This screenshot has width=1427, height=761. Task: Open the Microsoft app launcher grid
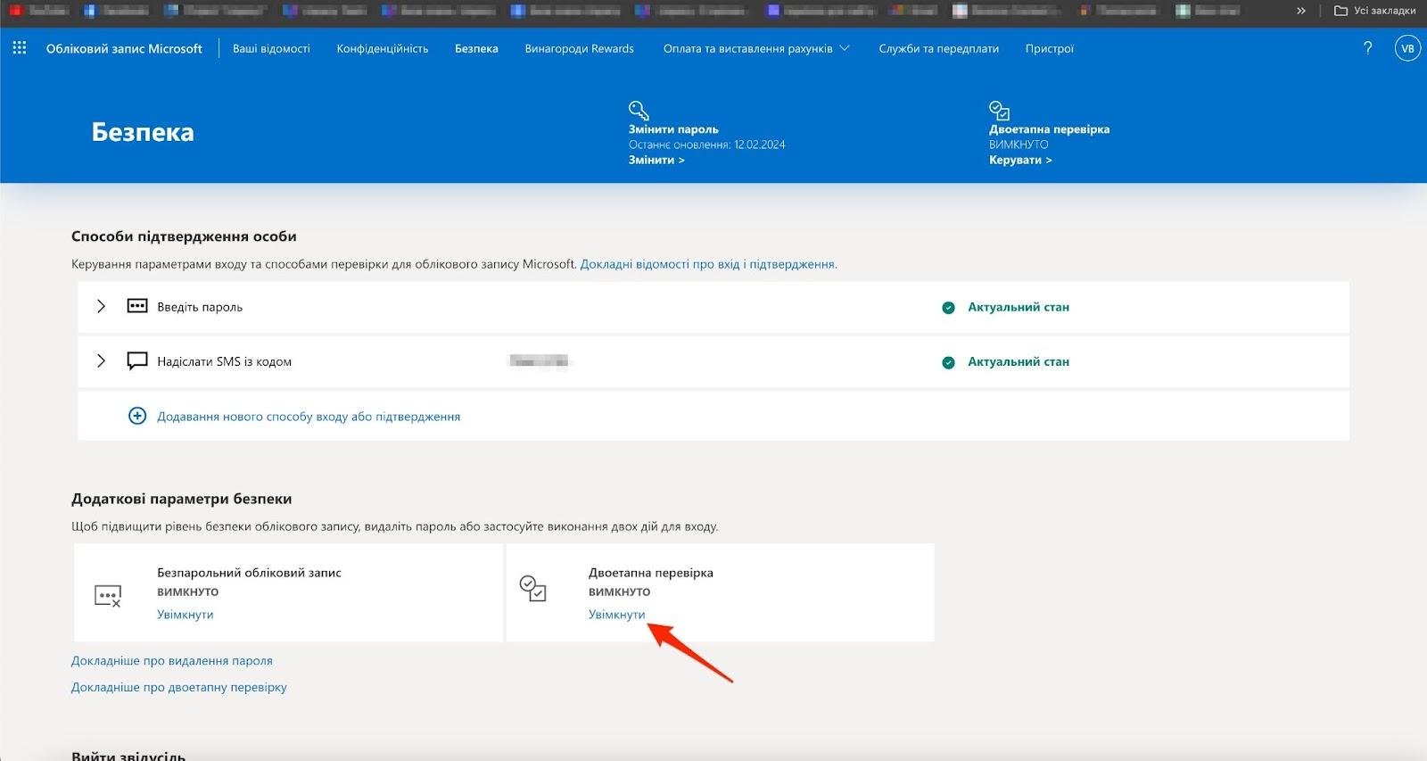click(20, 48)
